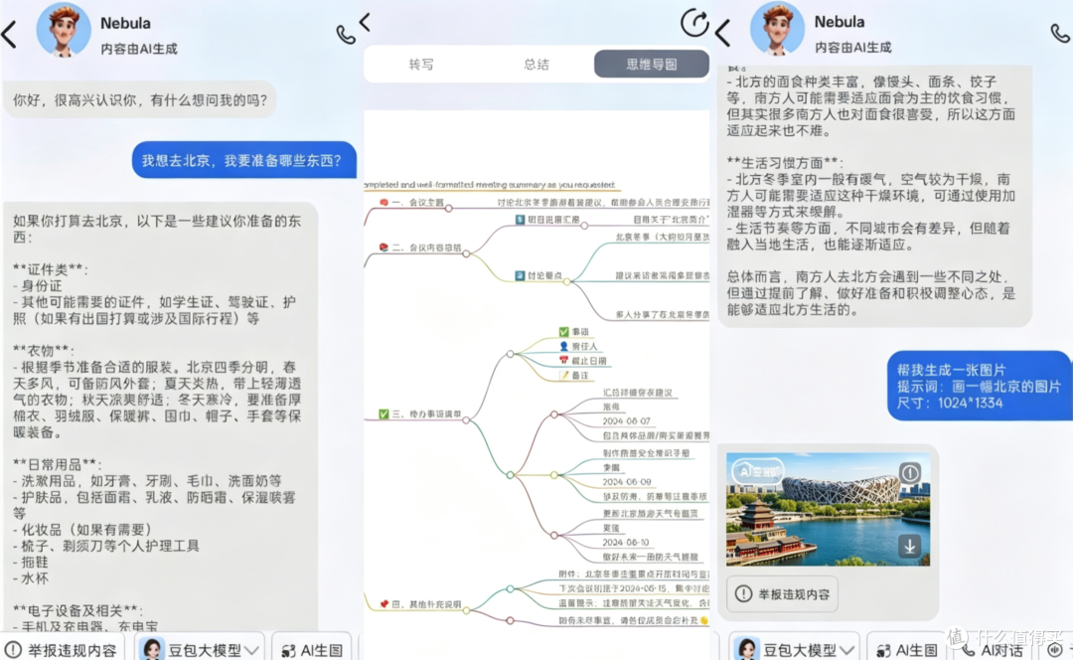The height and width of the screenshot is (660, 1073).
Task: Open Nebula's avatar in the image-generation chat screen
Action: pos(777,29)
